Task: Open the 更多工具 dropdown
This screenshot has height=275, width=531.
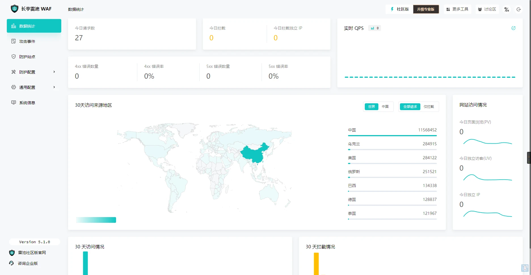Action: coord(457,9)
